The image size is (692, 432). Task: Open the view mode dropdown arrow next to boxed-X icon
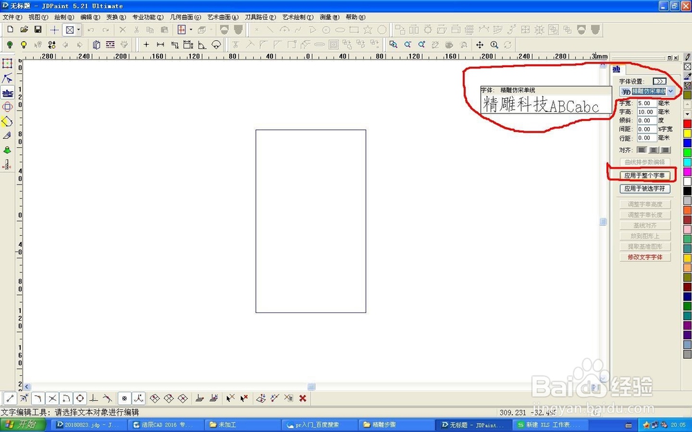coord(79,30)
